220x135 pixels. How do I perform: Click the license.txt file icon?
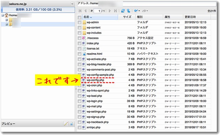(x=84, y=49)
